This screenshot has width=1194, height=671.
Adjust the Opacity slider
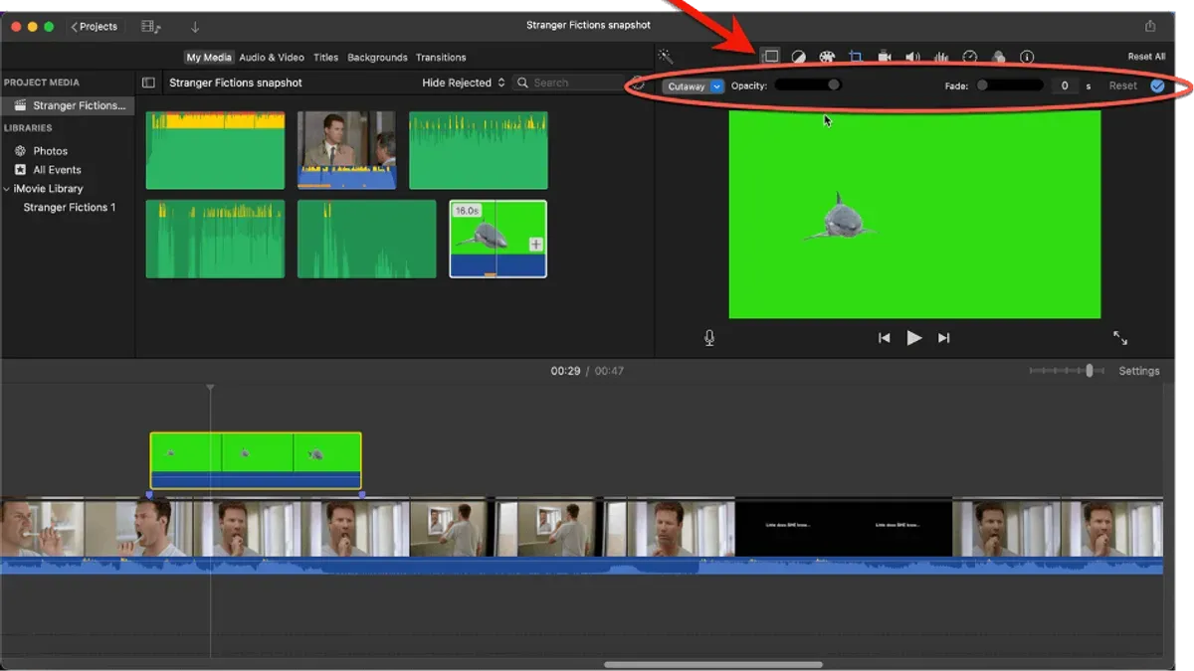click(x=808, y=85)
